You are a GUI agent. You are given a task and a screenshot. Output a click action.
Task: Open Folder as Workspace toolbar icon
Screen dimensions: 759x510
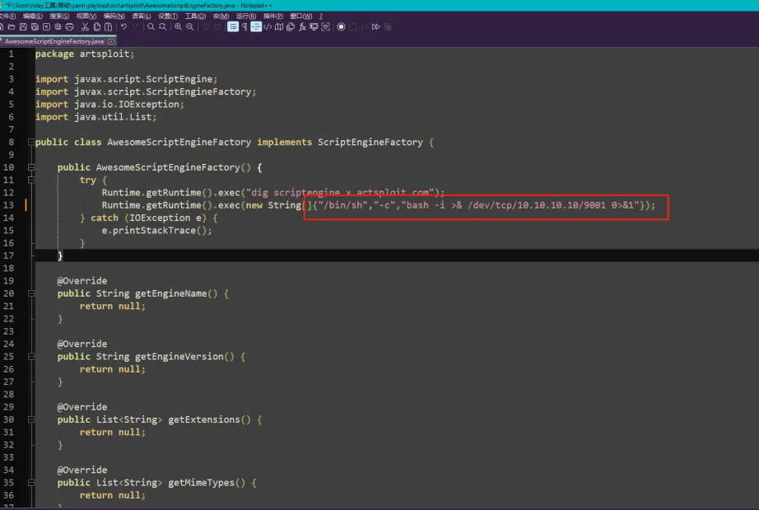(314, 27)
